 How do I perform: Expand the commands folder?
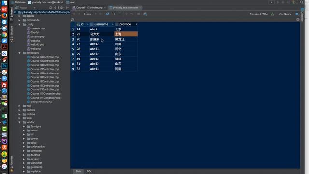tap(19, 20)
